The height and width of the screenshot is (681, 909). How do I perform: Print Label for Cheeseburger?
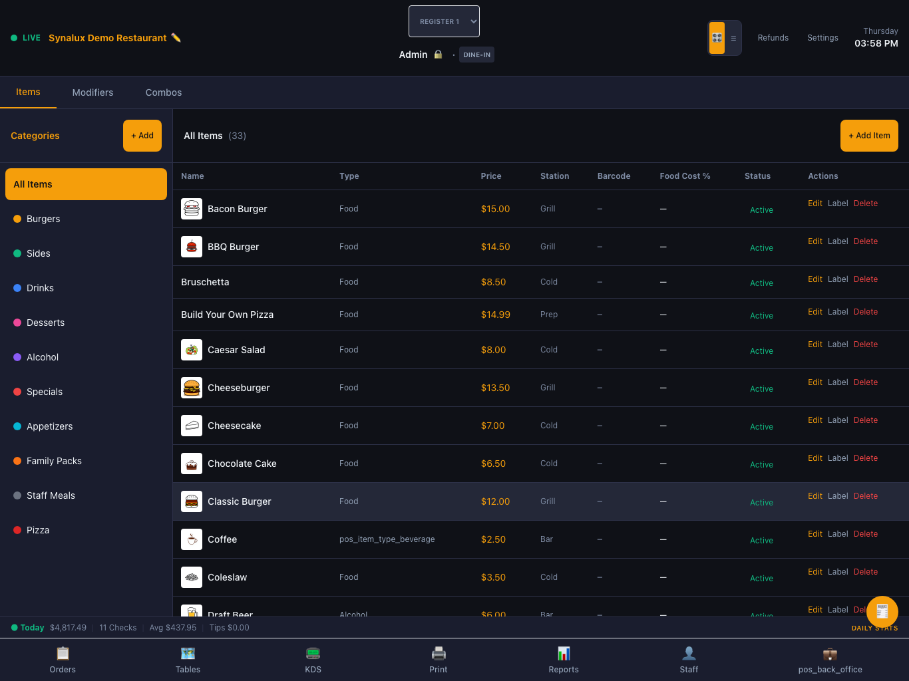pyautogui.click(x=838, y=382)
